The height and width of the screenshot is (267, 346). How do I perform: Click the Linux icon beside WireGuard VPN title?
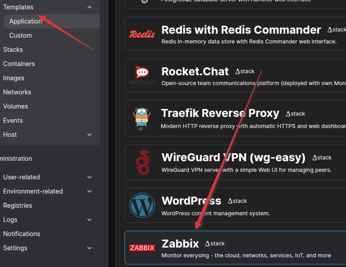click(315, 158)
